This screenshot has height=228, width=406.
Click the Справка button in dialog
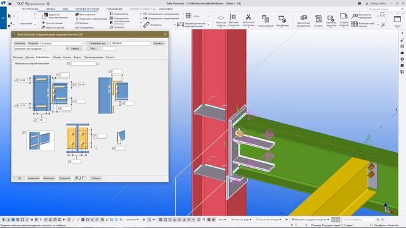pos(158,44)
